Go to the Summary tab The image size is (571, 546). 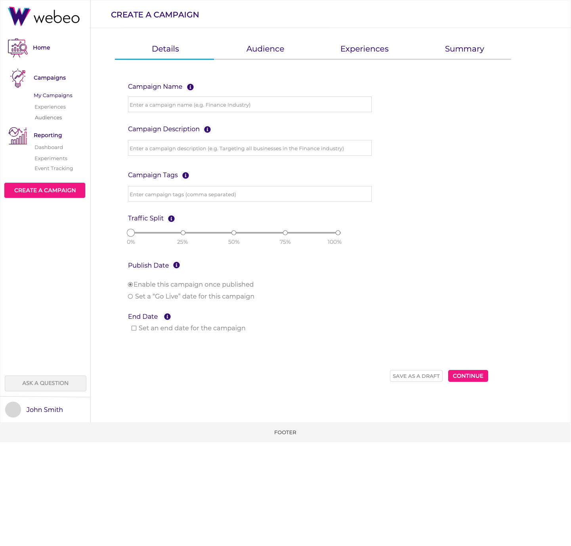tap(464, 49)
